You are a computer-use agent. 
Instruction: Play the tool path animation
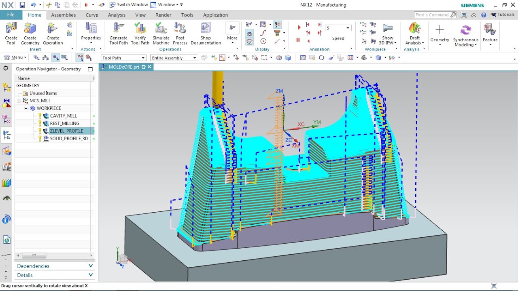pyautogui.click(x=299, y=27)
